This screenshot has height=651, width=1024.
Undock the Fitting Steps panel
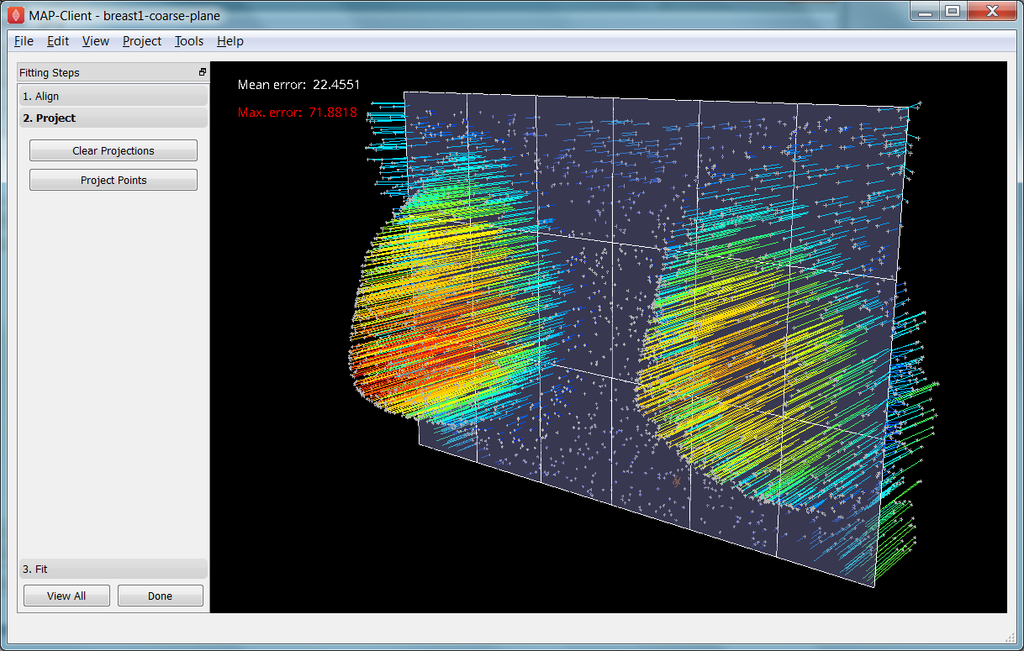point(203,72)
